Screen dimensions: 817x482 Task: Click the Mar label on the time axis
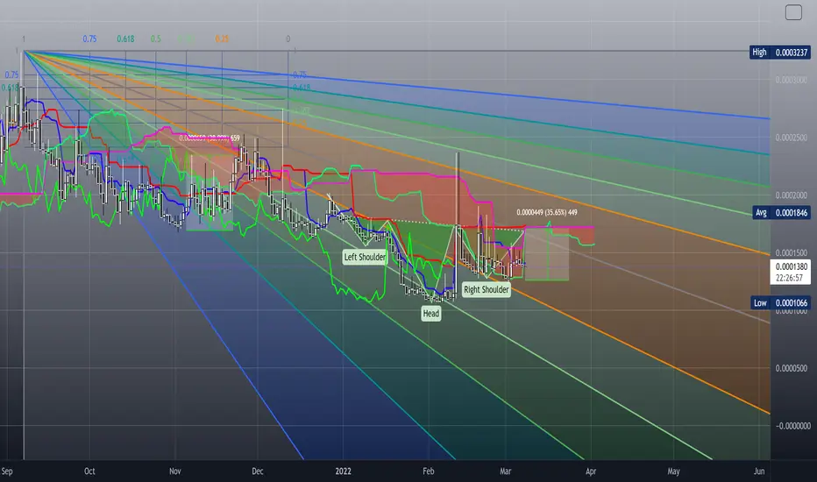pyautogui.click(x=506, y=471)
